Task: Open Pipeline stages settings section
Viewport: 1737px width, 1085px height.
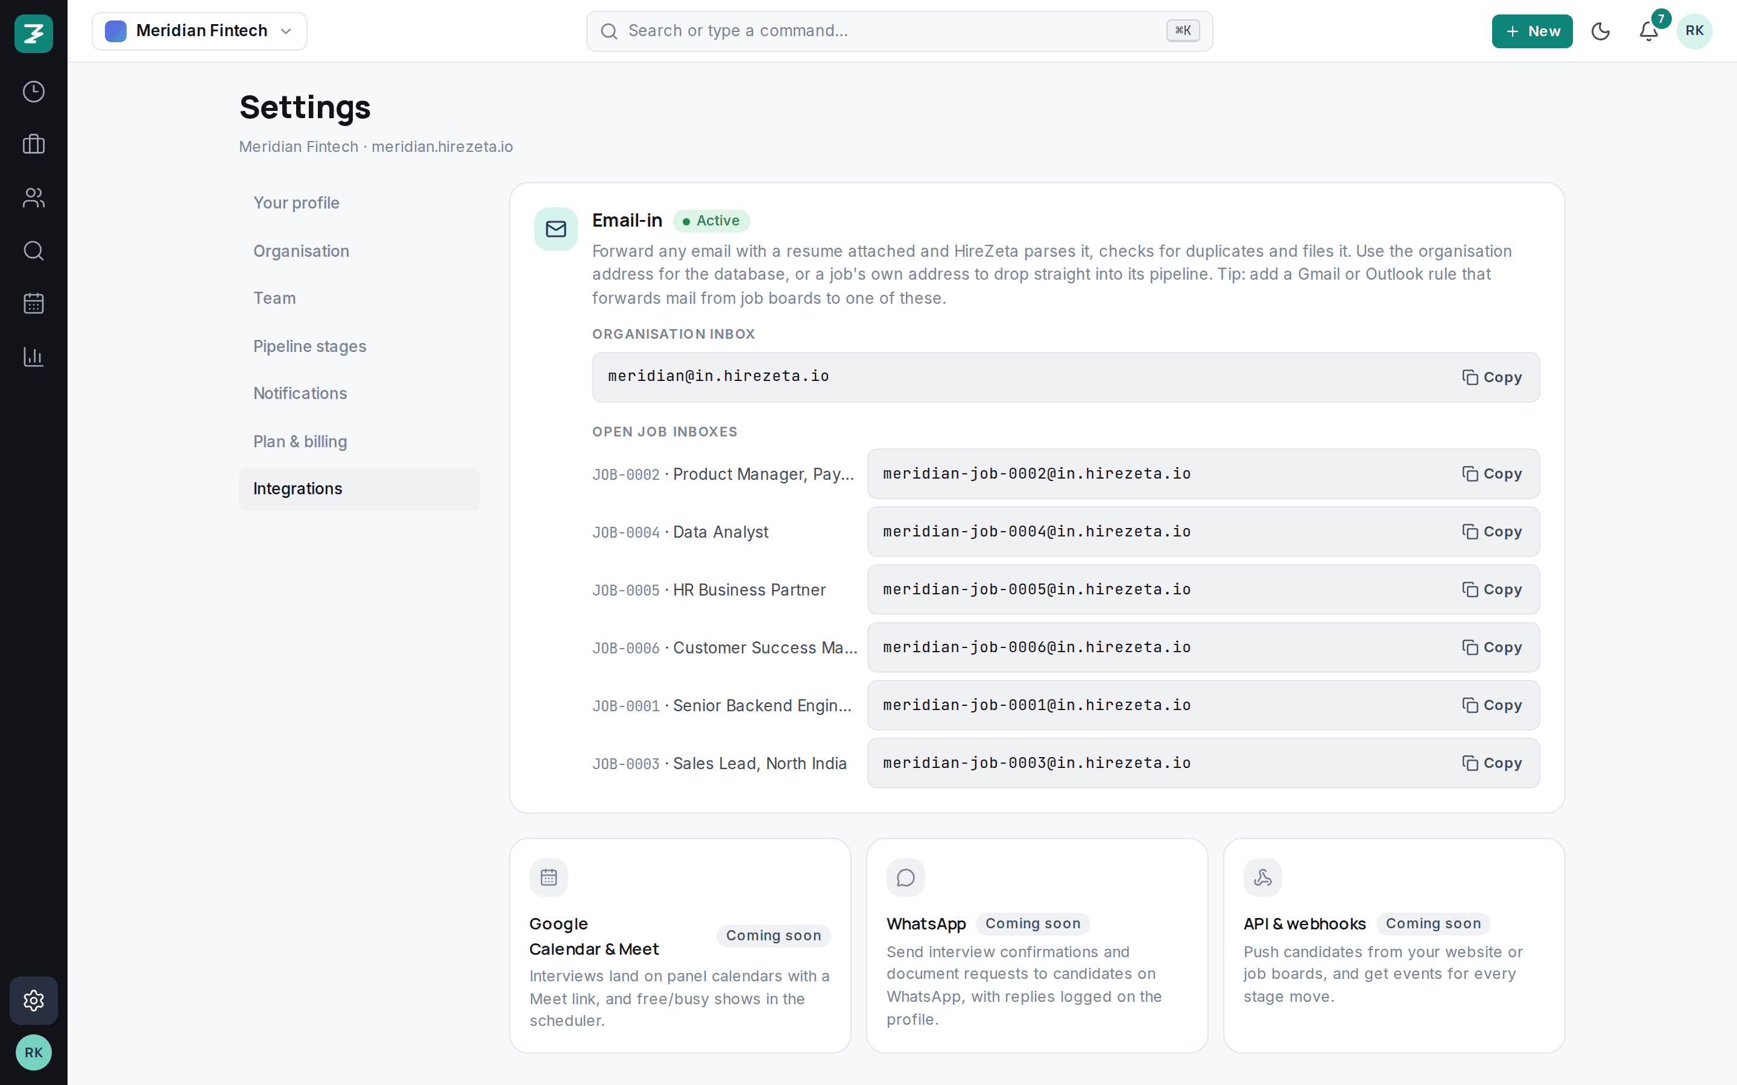Action: (359, 347)
